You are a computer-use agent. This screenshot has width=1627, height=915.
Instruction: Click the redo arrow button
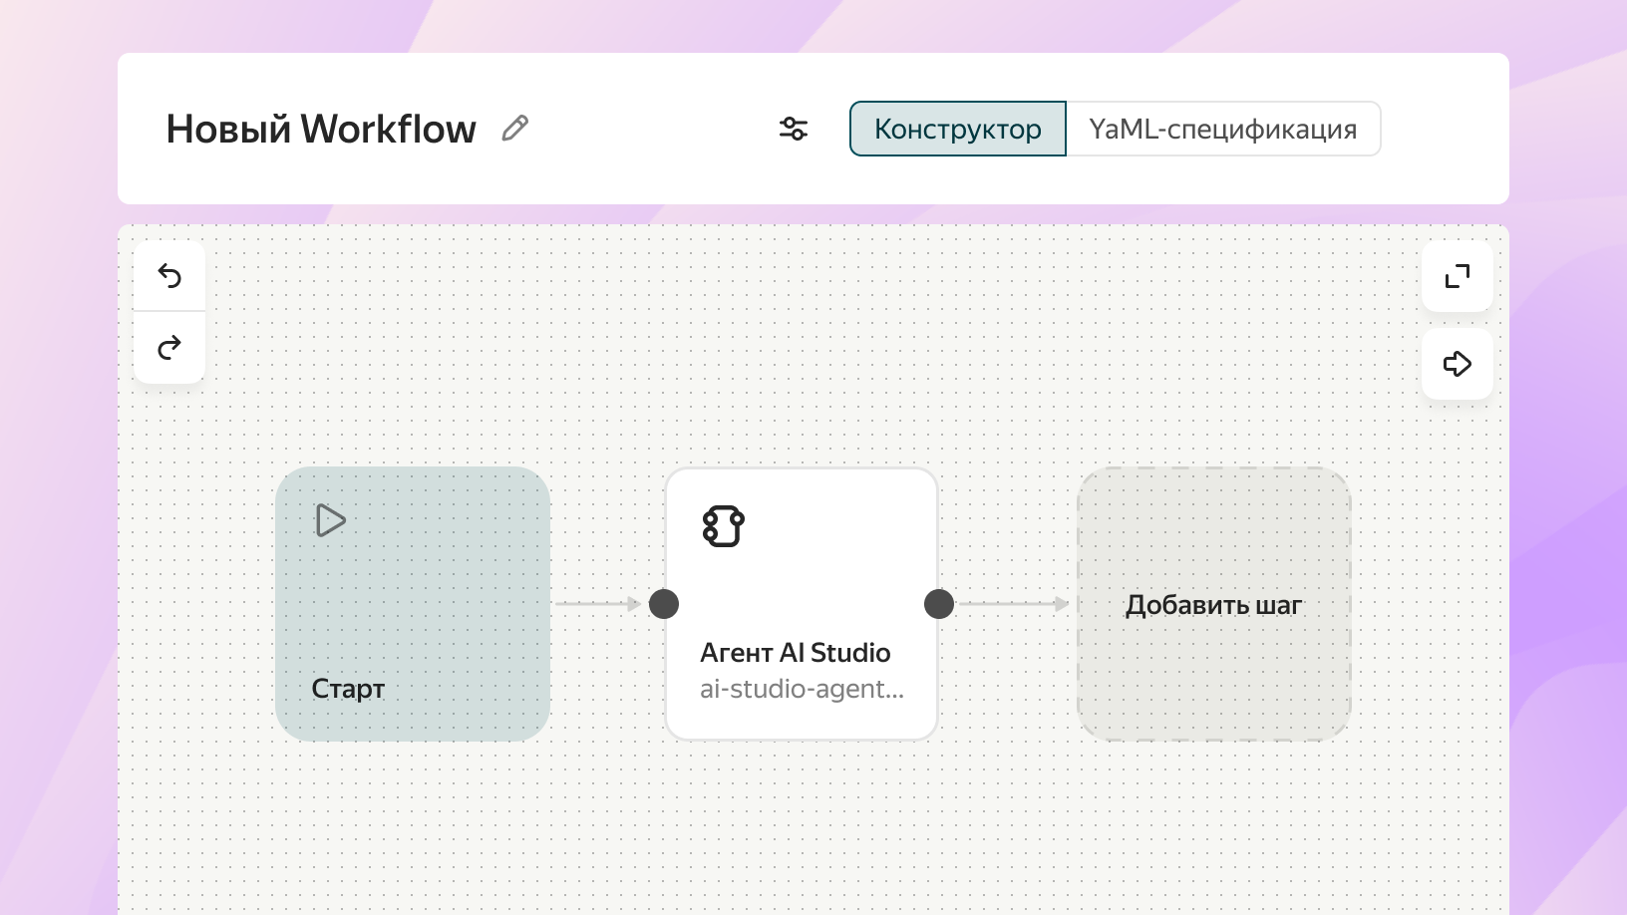(x=169, y=348)
